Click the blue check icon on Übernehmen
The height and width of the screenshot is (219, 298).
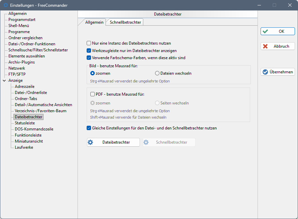265,72
